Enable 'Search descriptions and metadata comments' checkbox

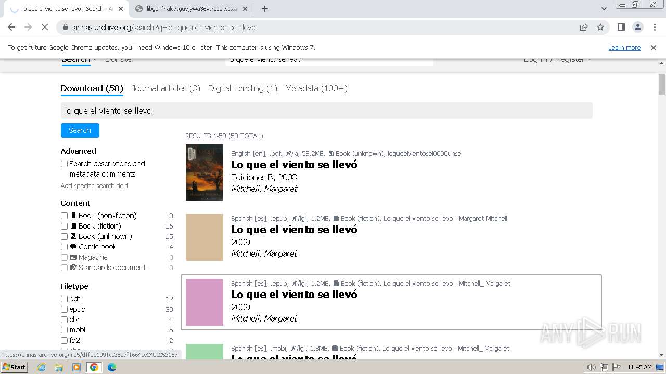tap(64, 164)
